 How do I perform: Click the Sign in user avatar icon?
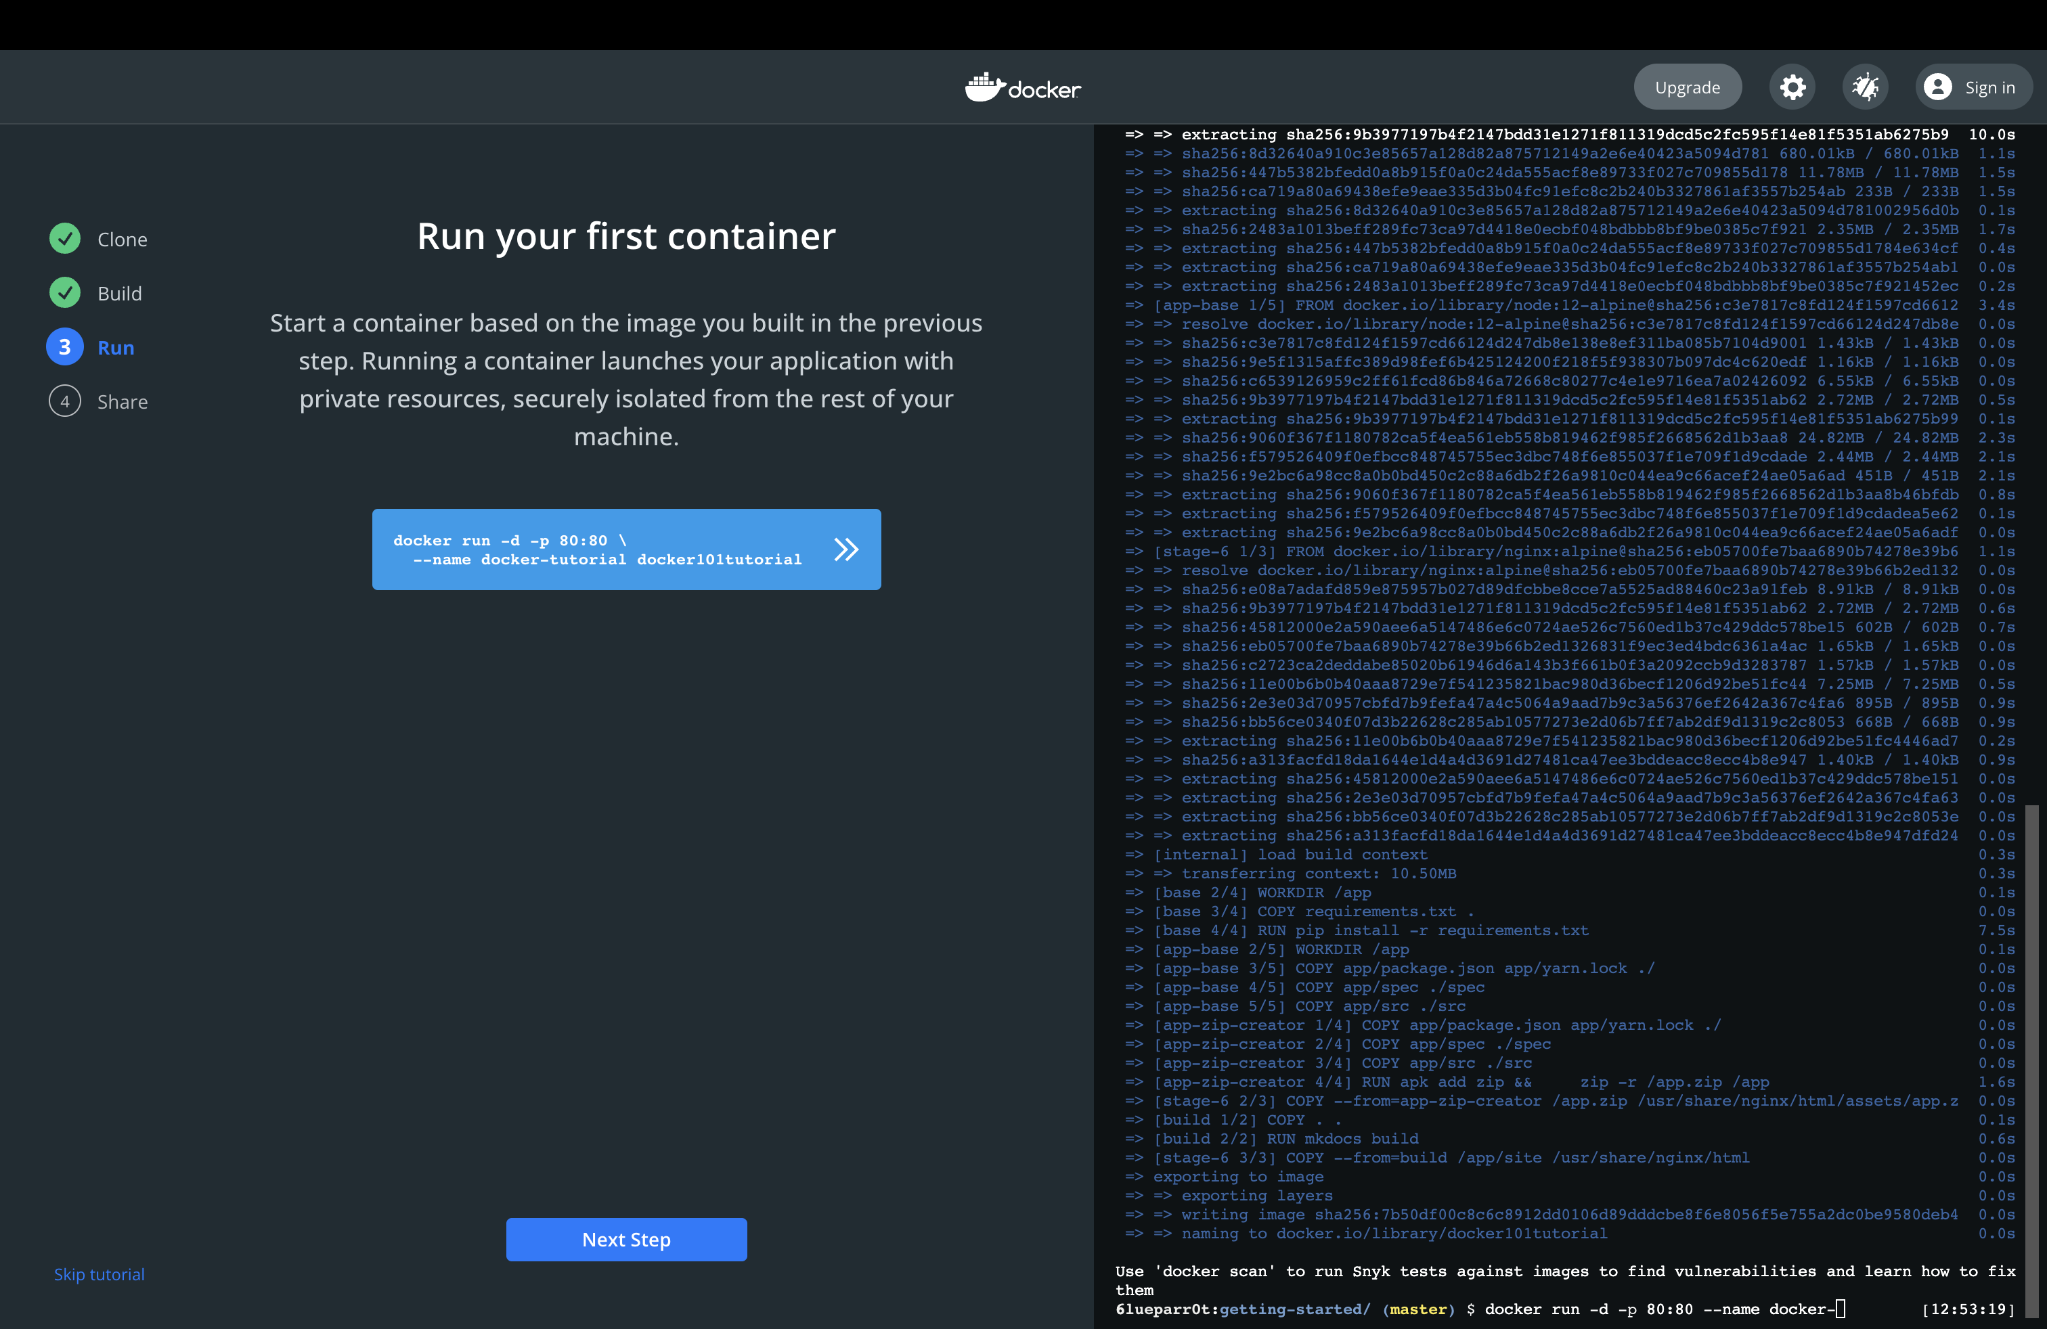point(1938,87)
